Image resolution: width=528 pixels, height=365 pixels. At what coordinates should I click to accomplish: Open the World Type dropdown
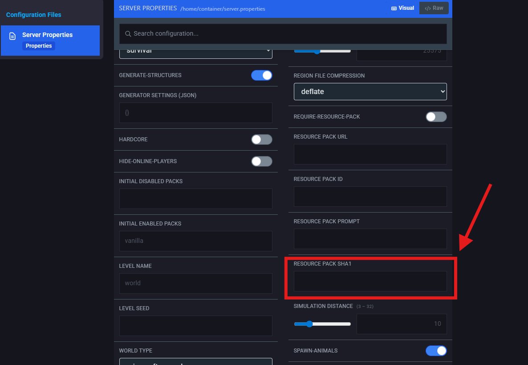click(x=195, y=361)
